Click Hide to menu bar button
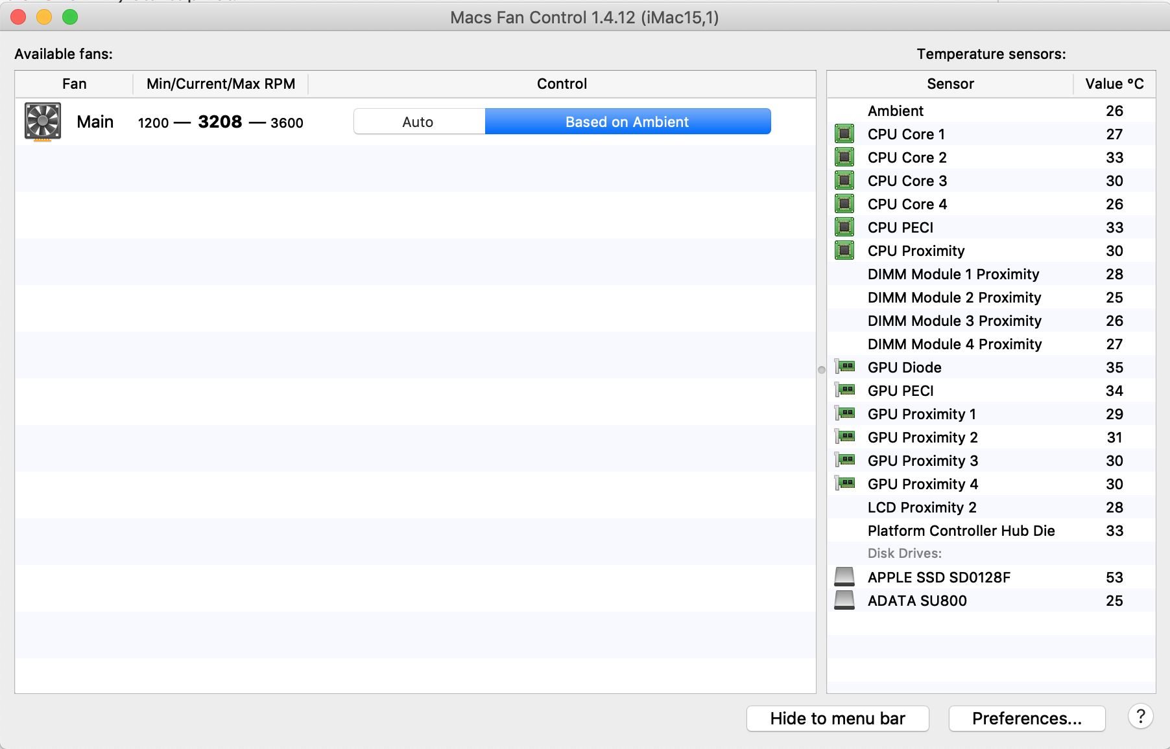Image resolution: width=1170 pixels, height=749 pixels. tap(838, 719)
